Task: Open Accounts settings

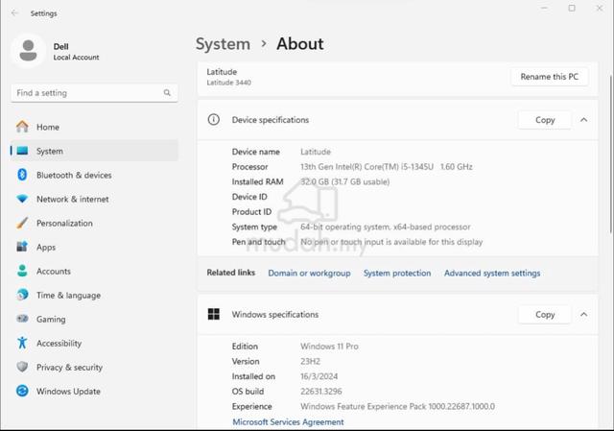Action: [94, 271]
